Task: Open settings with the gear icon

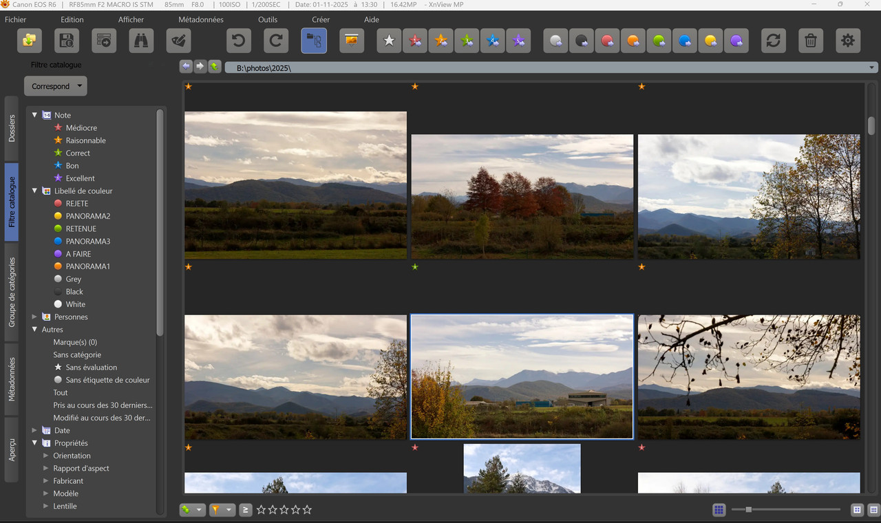Action: click(x=848, y=41)
